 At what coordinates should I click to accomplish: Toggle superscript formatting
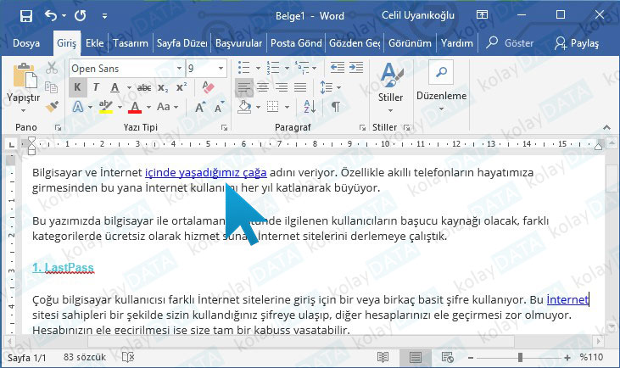point(182,87)
